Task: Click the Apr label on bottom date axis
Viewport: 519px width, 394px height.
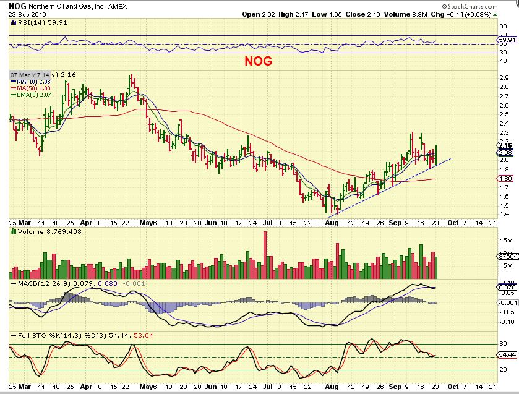Action: (86, 387)
